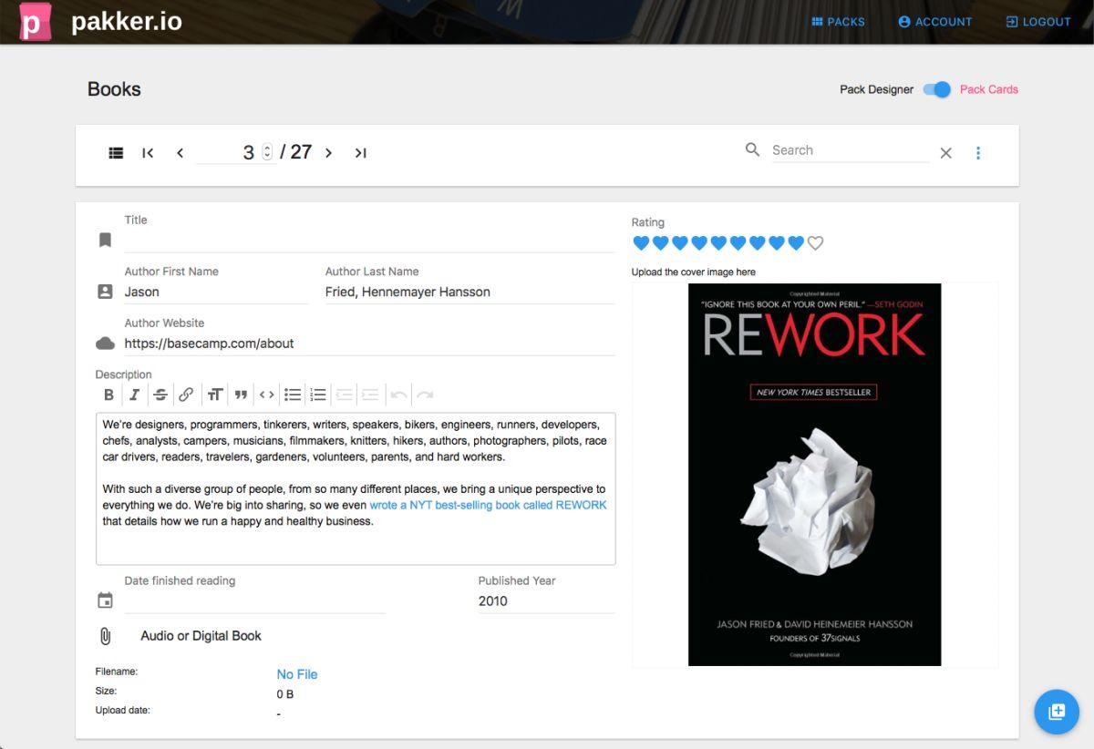The image size is (1094, 749).
Task: Apply block quote formatting
Action: pyautogui.click(x=241, y=395)
